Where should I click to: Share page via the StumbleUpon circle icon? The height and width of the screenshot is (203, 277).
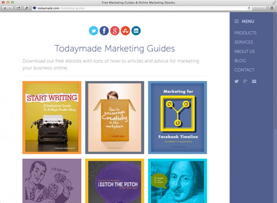tap(125, 31)
